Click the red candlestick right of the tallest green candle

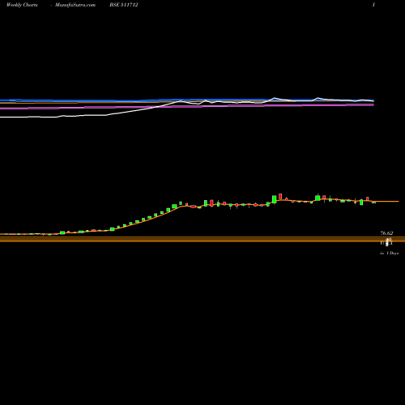click(x=280, y=196)
